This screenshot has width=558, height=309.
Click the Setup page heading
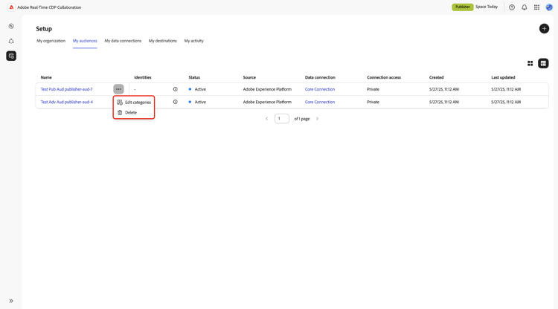[44, 29]
